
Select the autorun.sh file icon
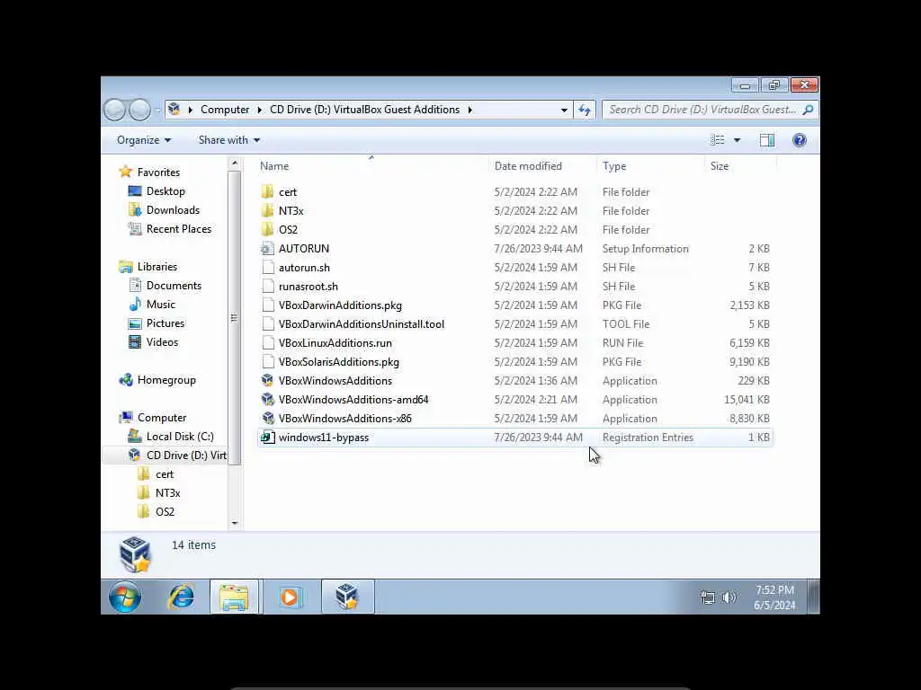click(x=267, y=268)
